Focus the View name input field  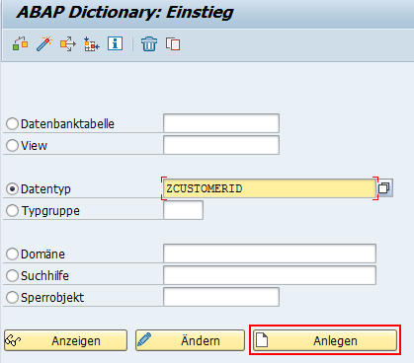(x=221, y=145)
